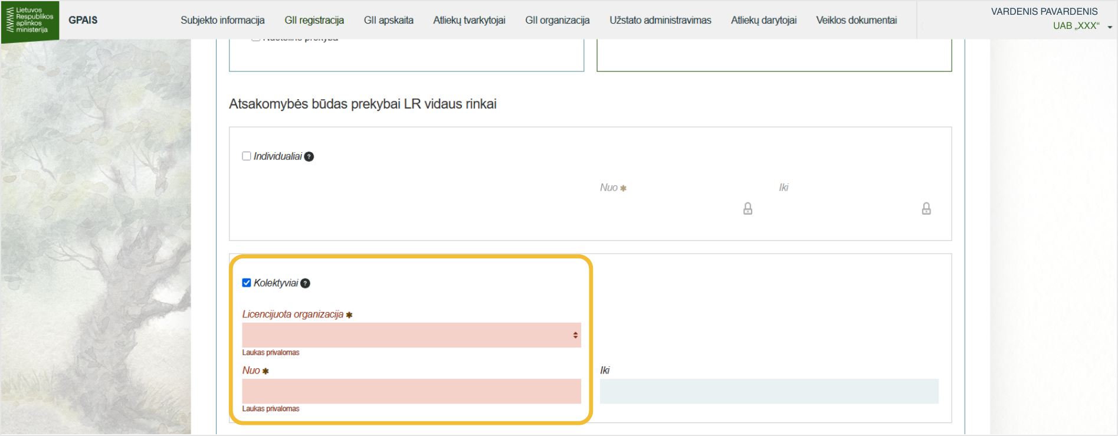This screenshot has height=436, width=1118.
Task: Click lock icon in Individualiai Nuo field
Action: click(x=747, y=208)
